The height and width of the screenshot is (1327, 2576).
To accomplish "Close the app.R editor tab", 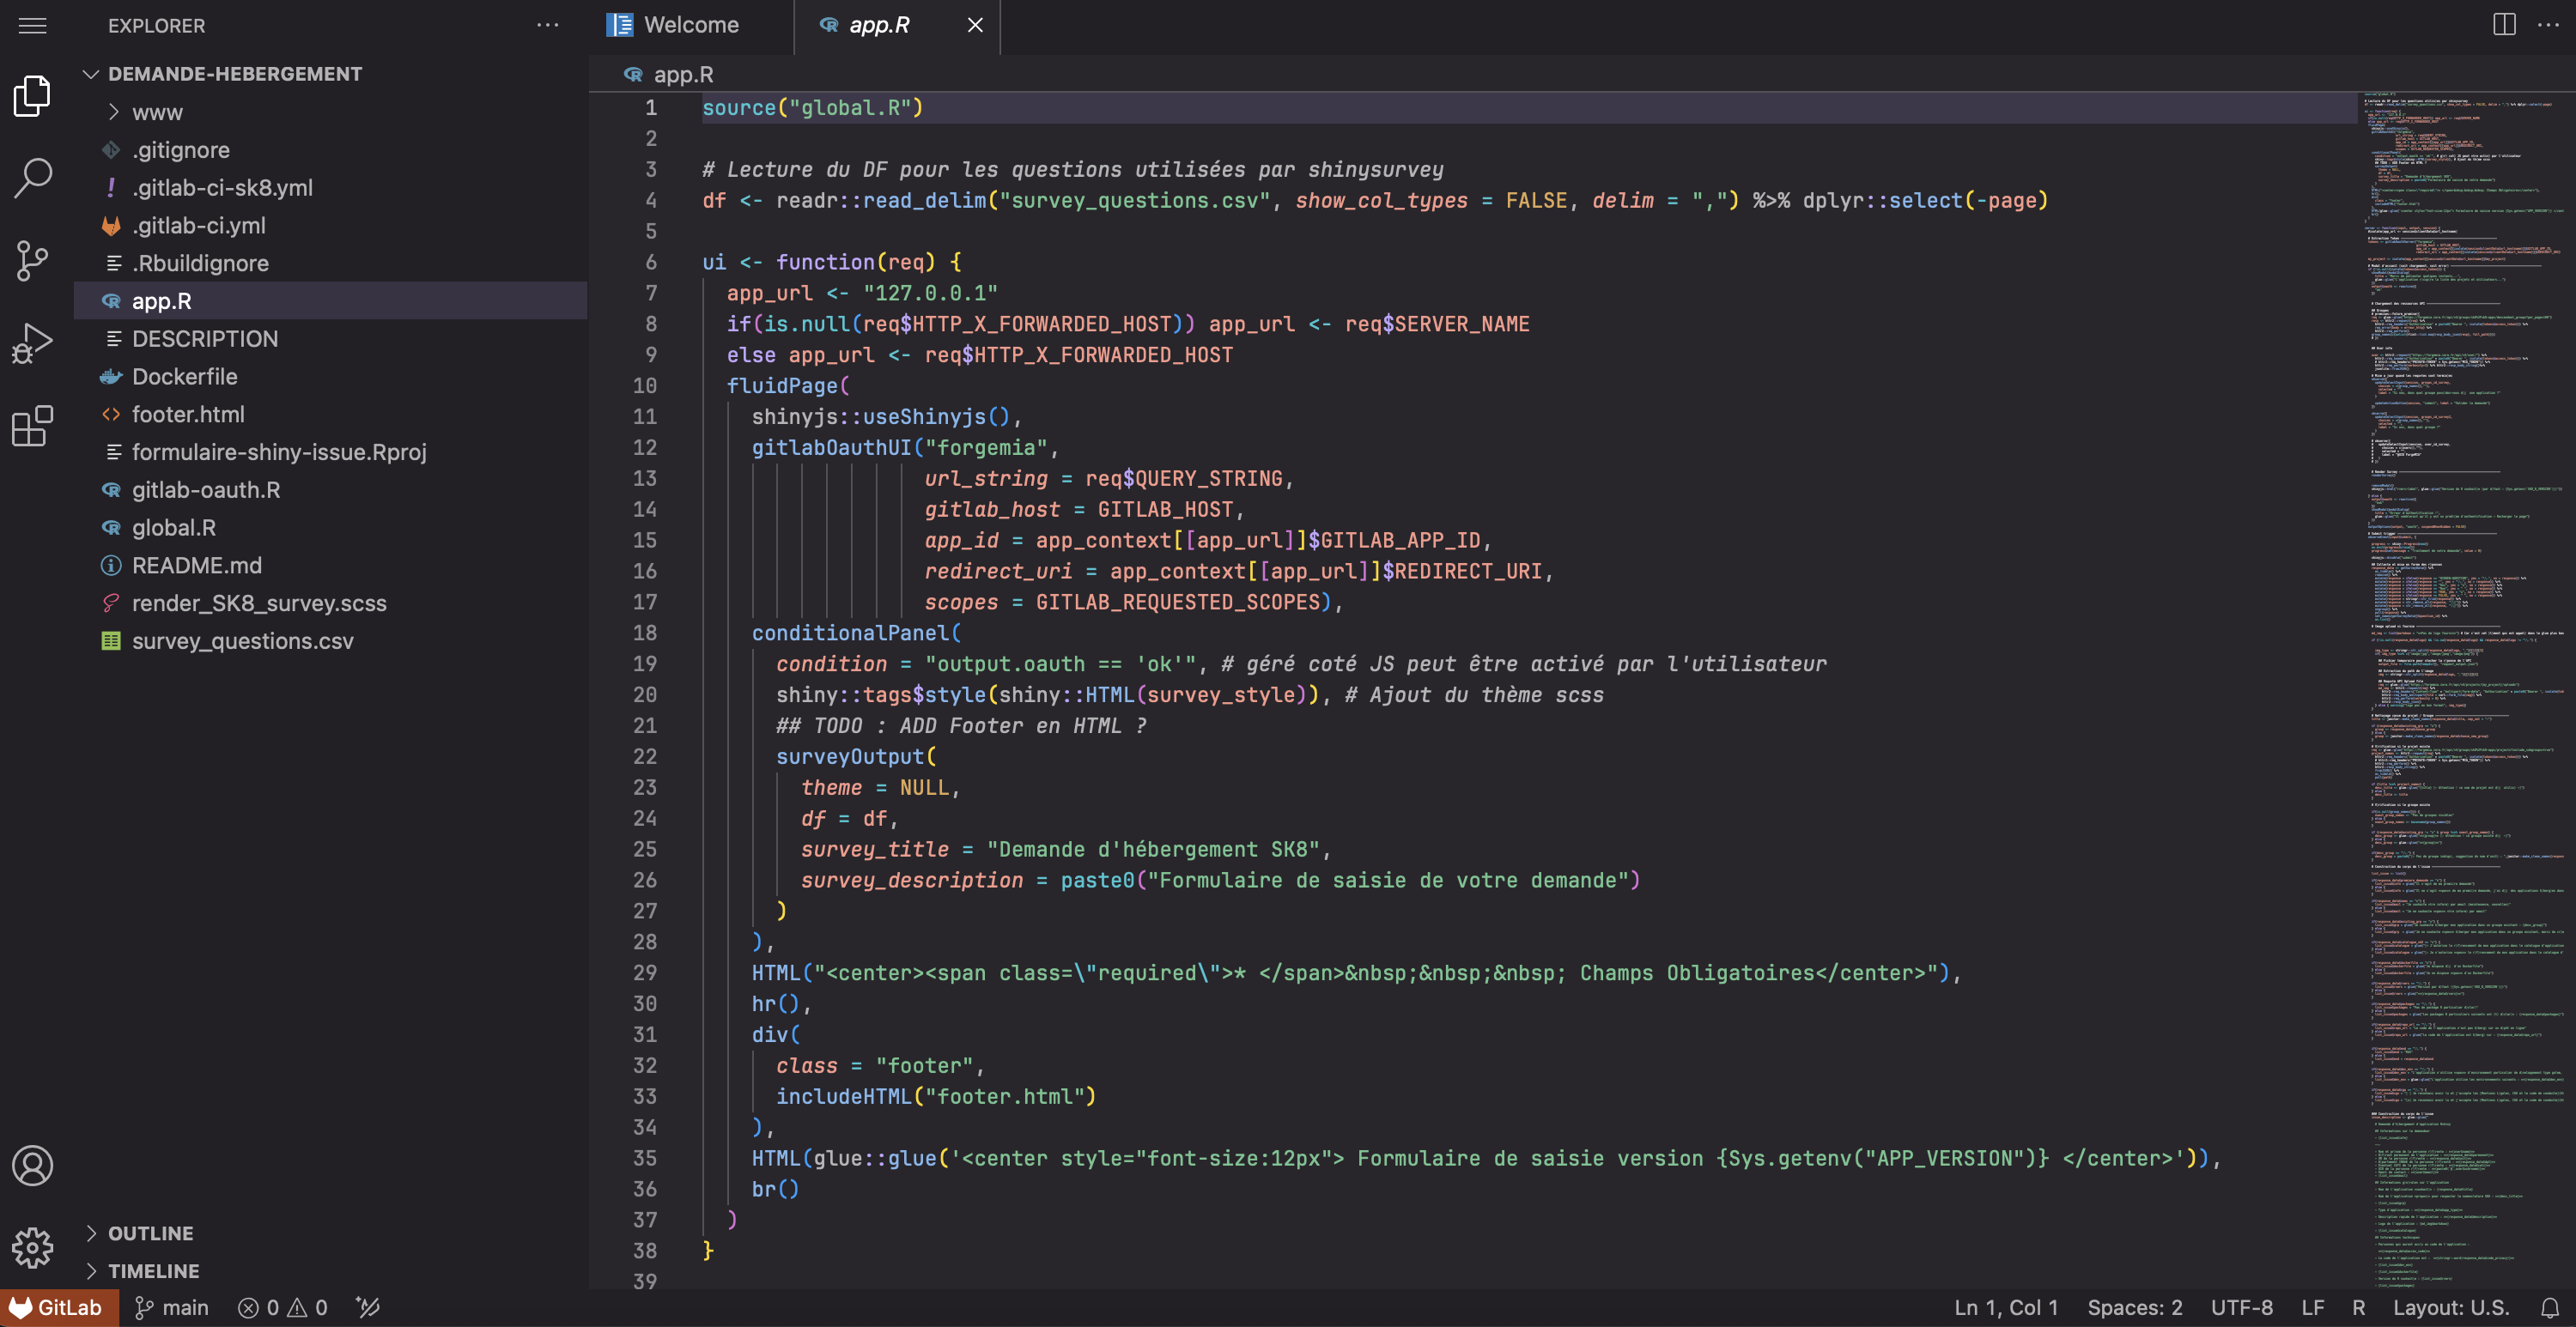I will pos(975,25).
